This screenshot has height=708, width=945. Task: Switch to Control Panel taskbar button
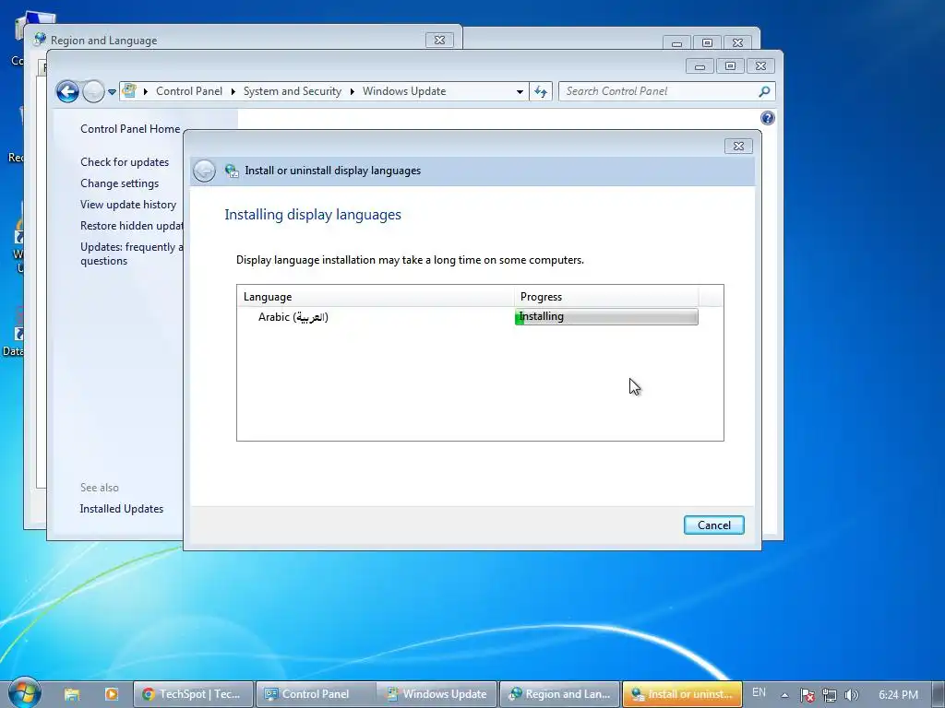pyautogui.click(x=316, y=694)
